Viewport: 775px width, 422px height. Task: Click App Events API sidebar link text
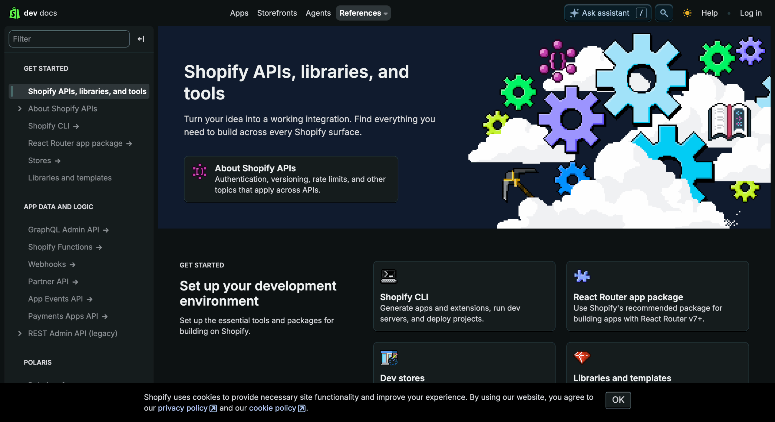click(55, 299)
